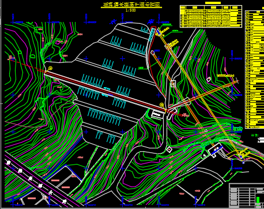Select the white diamond marker below the yellow label
The image size is (264, 209).
[x=209, y=79]
